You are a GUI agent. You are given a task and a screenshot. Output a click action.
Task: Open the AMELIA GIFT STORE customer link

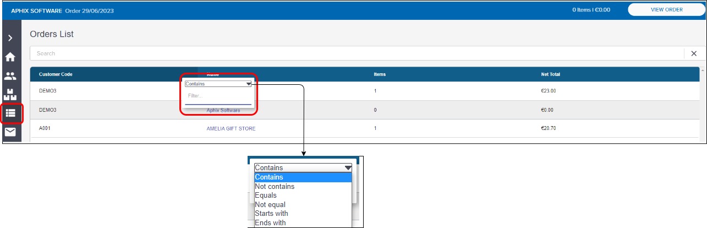[x=231, y=129]
